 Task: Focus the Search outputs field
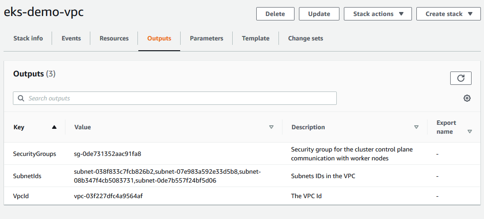[175, 99]
